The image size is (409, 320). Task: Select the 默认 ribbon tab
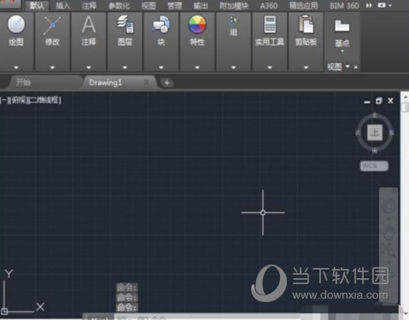(37, 5)
